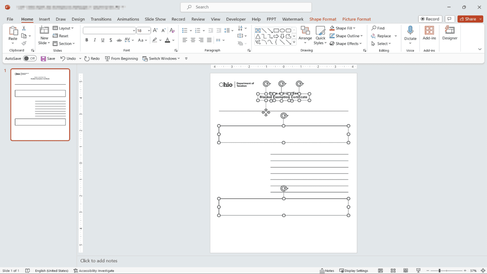
Task: Adjust the zoom slider handle
Action: 439,271
